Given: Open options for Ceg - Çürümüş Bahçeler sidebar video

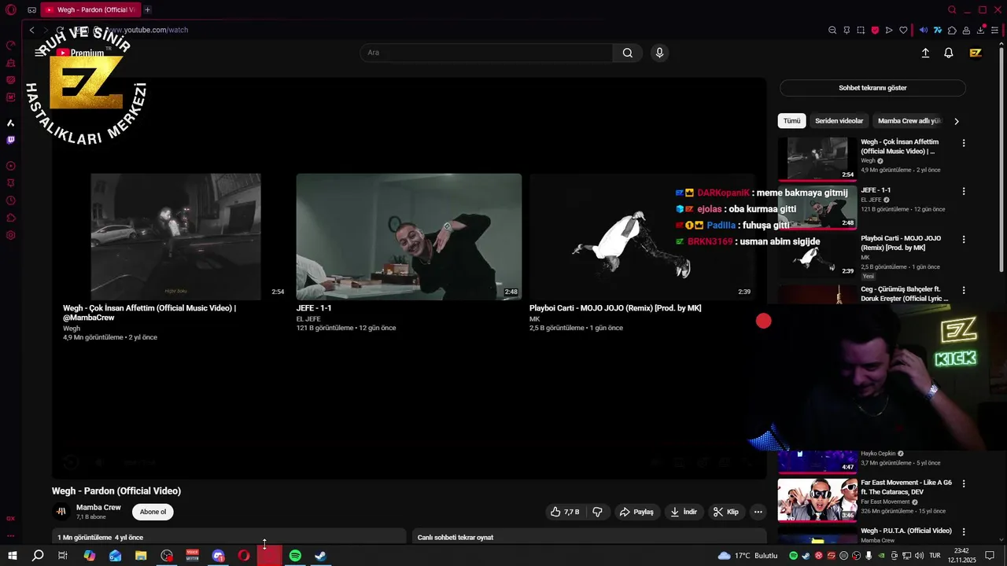Looking at the screenshot, I should 964,290.
